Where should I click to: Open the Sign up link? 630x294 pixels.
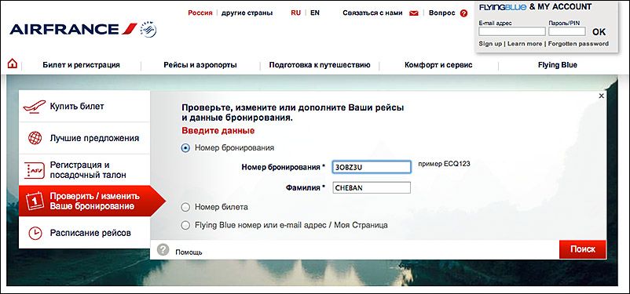490,43
